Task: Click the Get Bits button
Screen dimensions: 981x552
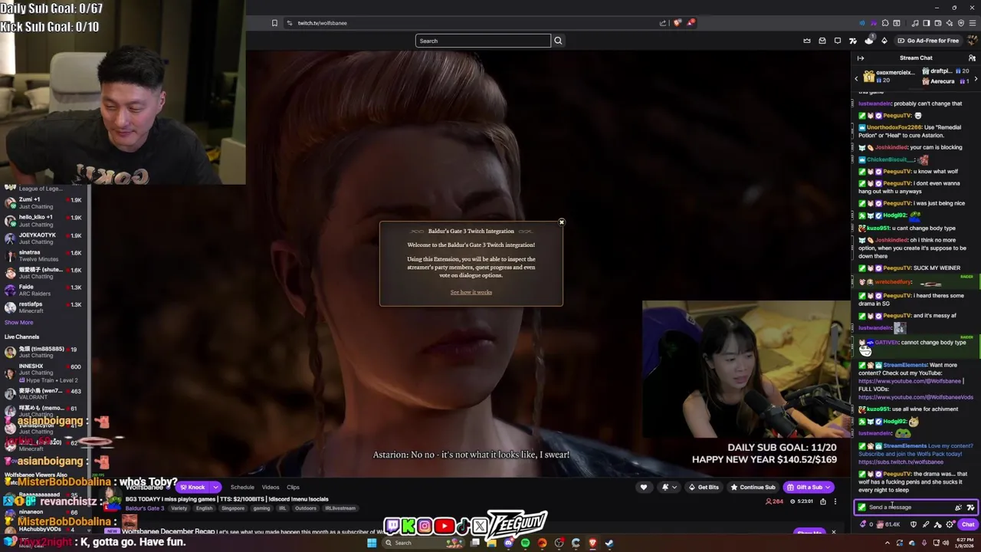Action: pyautogui.click(x=704, y=488)
